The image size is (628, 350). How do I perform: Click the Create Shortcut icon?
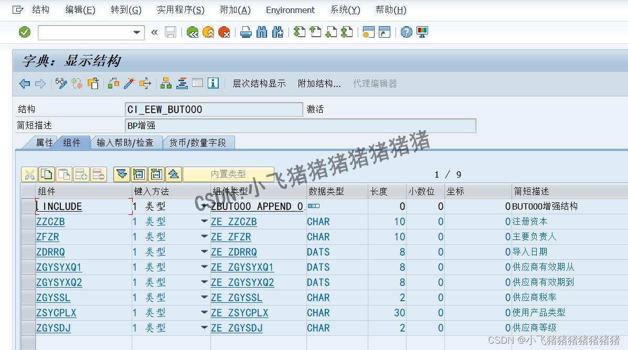click(385, 32)
